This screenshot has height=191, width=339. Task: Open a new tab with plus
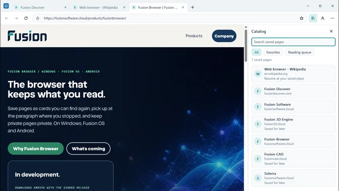[192, 7]
